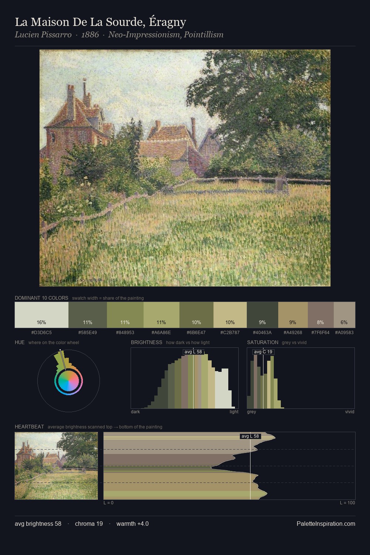The image size is (370, 555).
Task: Click the hex code #C2B787 label
Action: pos(230,332)
